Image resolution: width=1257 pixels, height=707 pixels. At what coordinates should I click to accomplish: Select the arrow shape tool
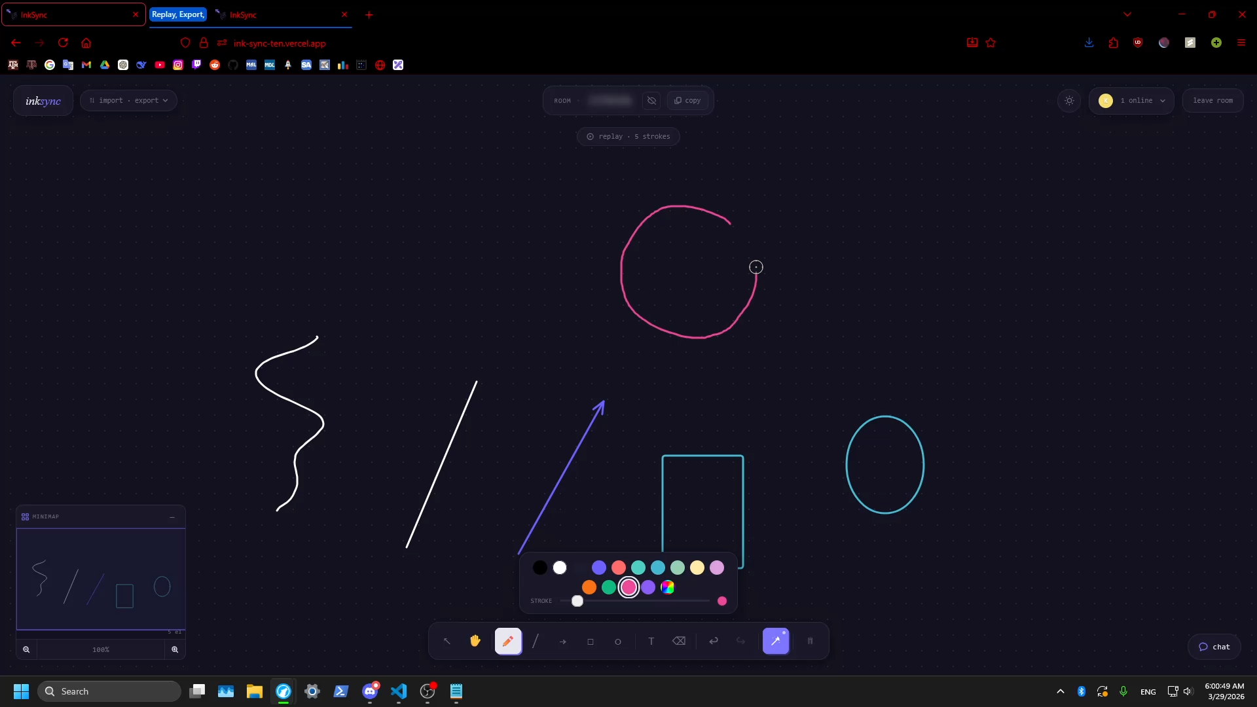pos(563,642)
